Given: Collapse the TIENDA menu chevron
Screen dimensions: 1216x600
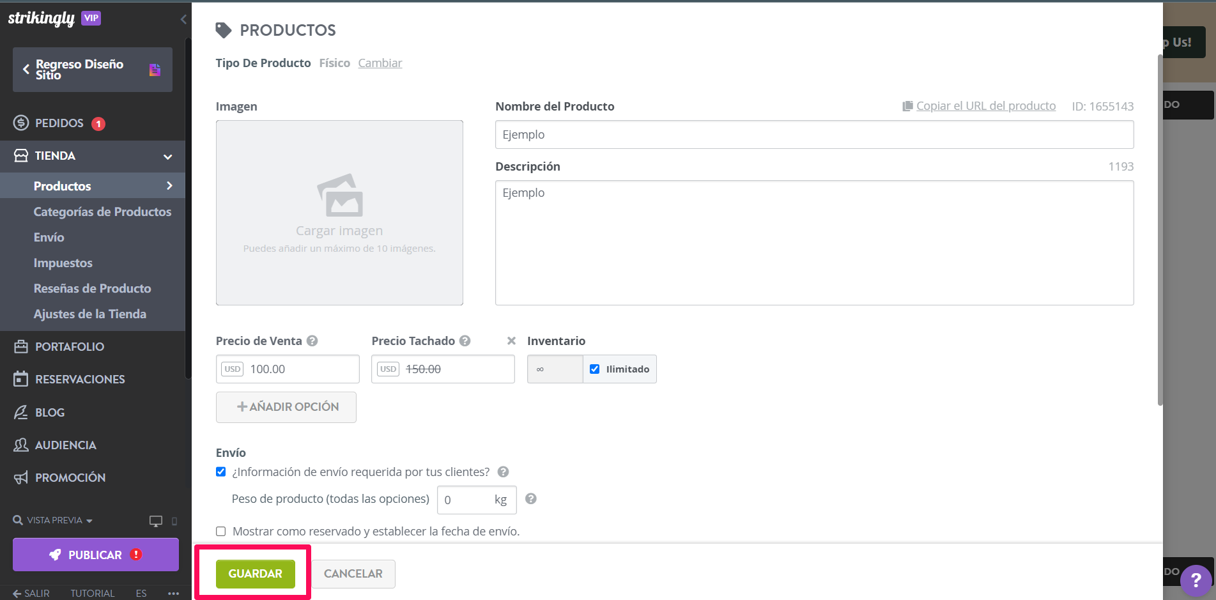Looking at the screenshot, I should (168, 157).
